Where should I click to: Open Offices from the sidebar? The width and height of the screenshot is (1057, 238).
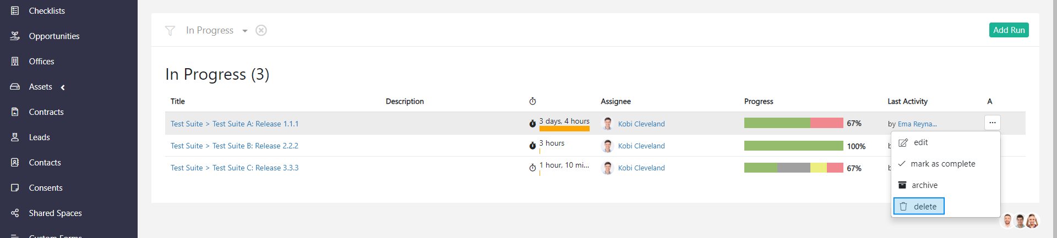pyautogui.click(x=41, y=62)
